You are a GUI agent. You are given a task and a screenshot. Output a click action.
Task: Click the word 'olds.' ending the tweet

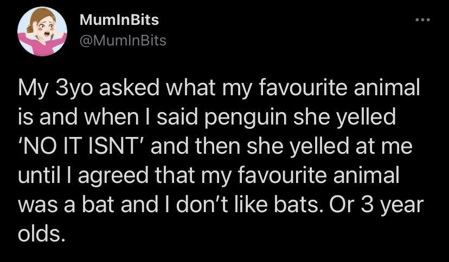[42, 233]
